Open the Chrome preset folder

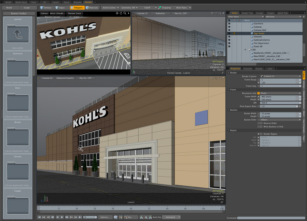(x=18, y=171)
